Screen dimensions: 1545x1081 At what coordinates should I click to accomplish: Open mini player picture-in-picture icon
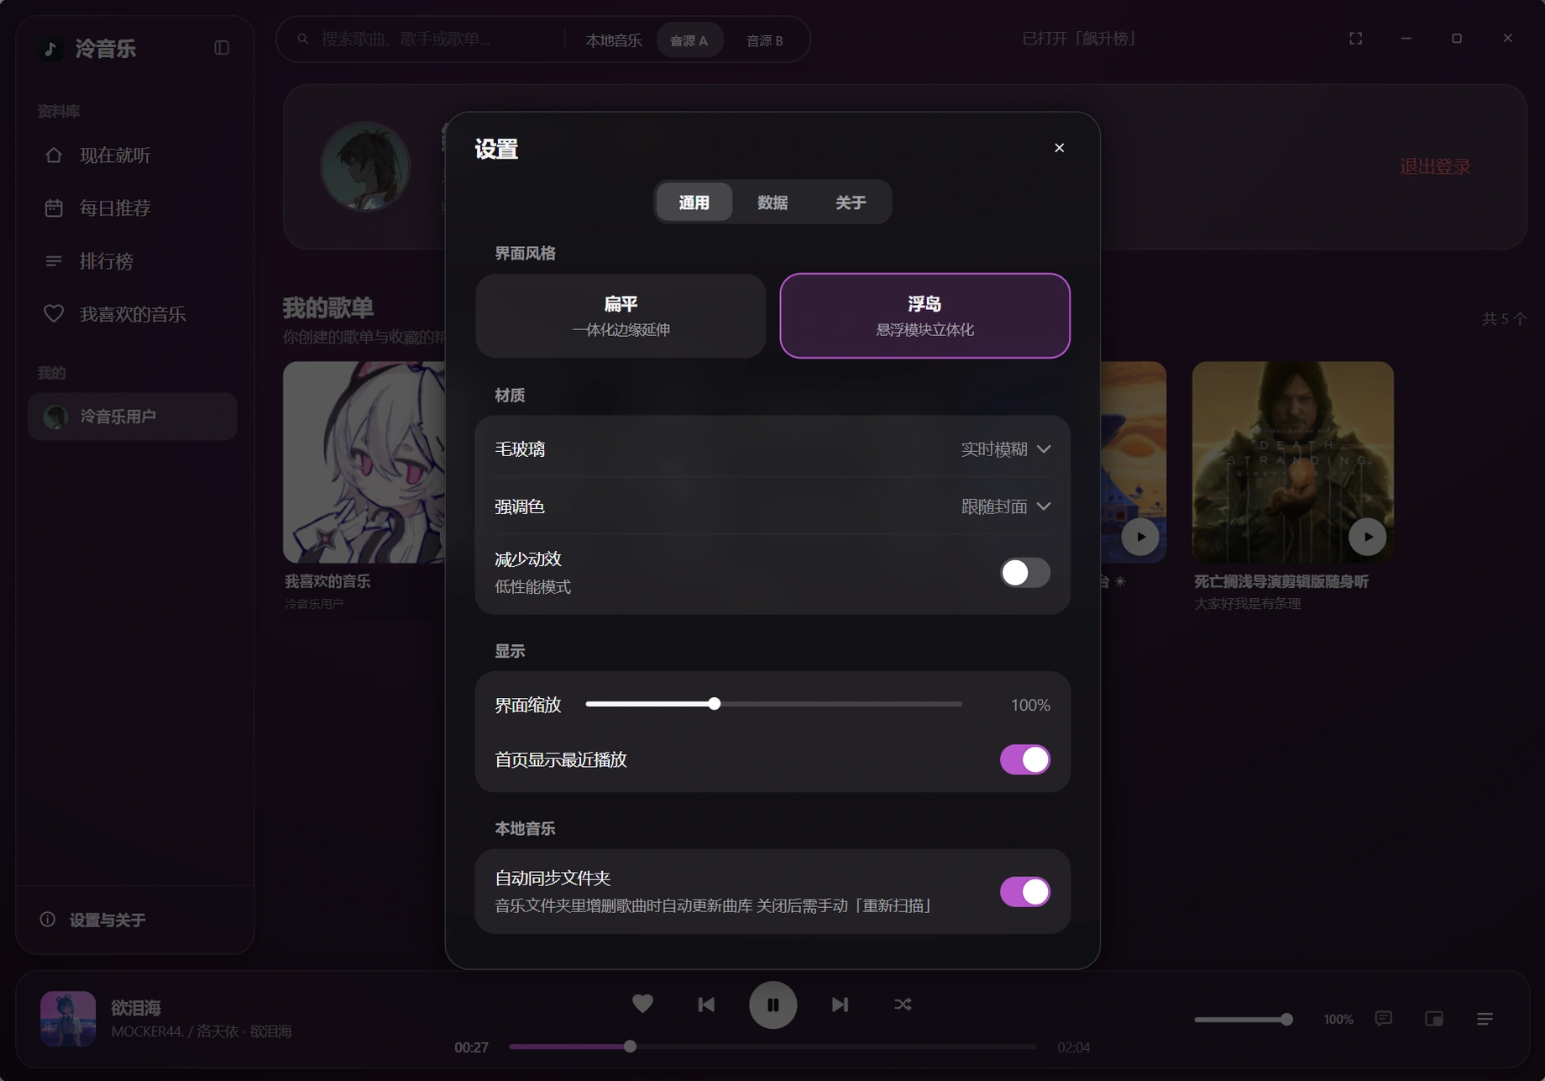1434,1019
